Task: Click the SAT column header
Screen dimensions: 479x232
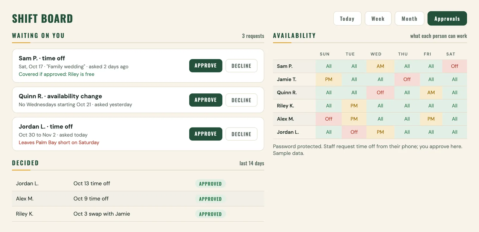Action: click(451, 54)
